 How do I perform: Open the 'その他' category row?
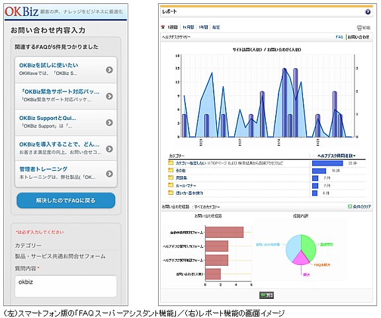[181, 171]
